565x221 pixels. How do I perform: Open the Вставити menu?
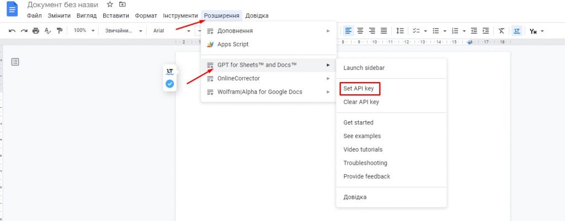(116, 16)
